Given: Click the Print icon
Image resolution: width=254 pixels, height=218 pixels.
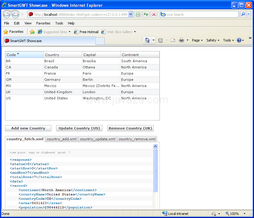Looking at the screenshot, I should click(x=182, y=40).
